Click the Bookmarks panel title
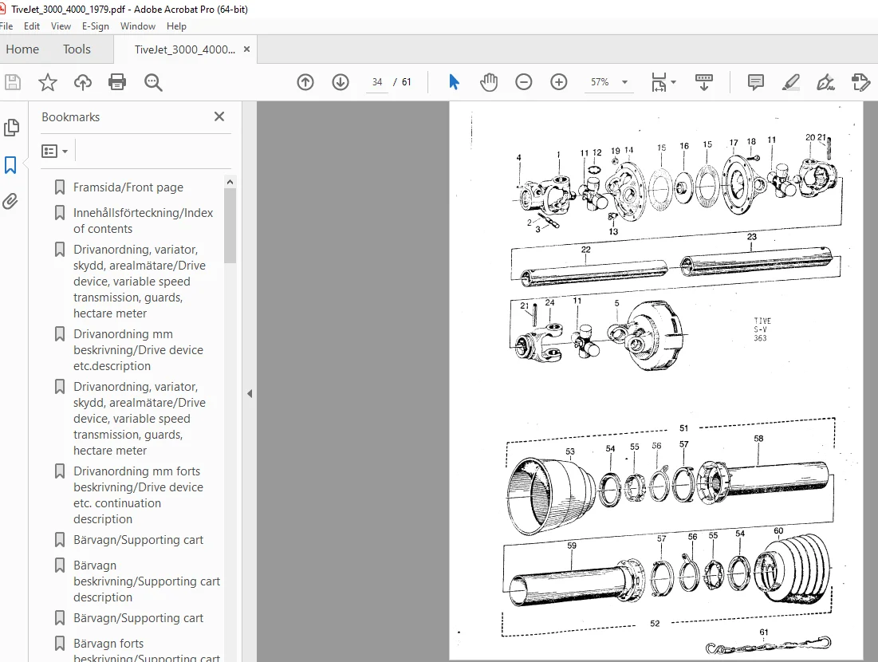 (x=70, y=117)
